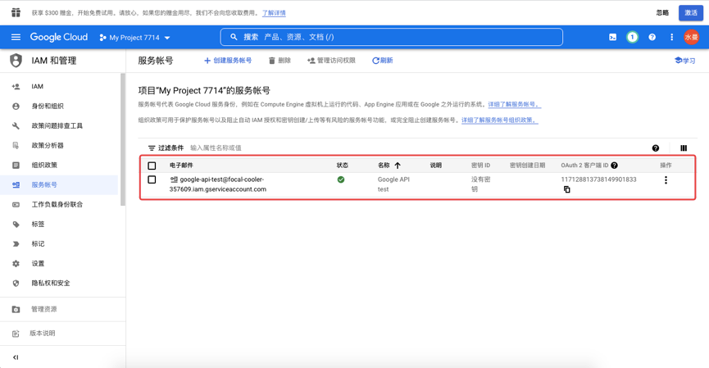Click the sidebar vertical scrollbar
This screenshot has width=709, height=368.
pos(122,139)
